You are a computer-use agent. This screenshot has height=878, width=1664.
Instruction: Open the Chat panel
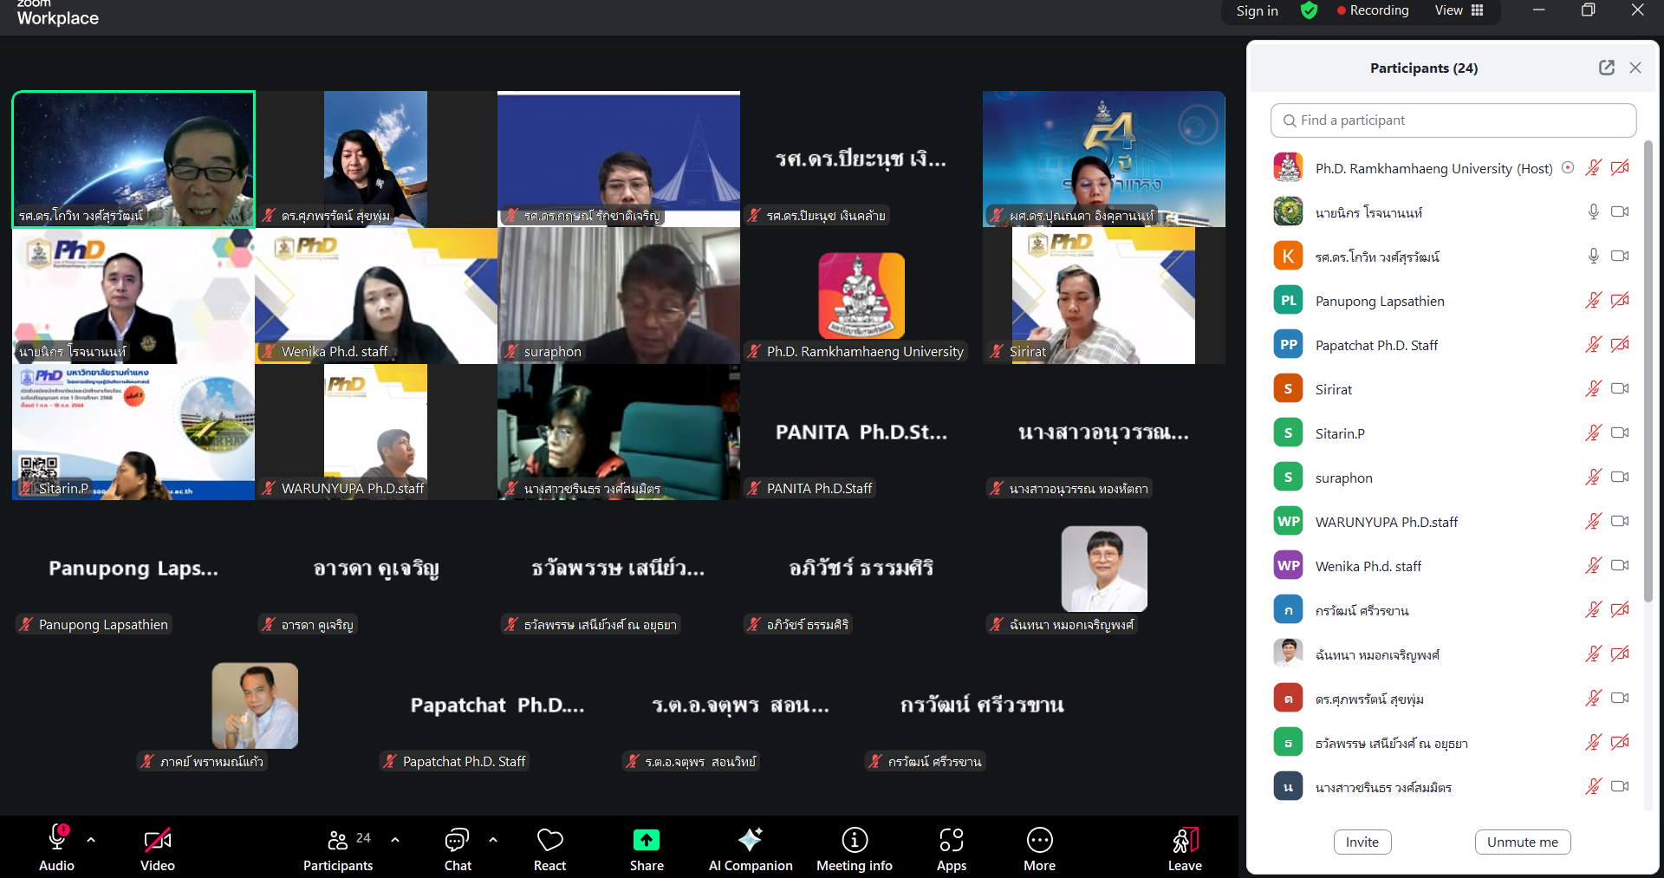pos(458,849)
